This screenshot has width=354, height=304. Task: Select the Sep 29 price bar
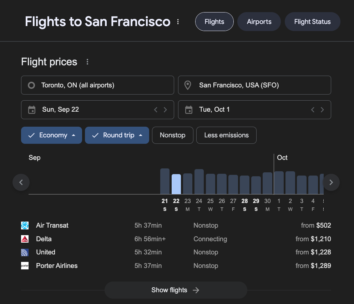click(256, 185)
